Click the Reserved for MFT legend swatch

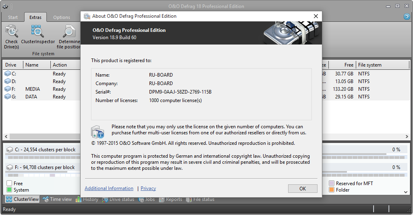[332, 183]
